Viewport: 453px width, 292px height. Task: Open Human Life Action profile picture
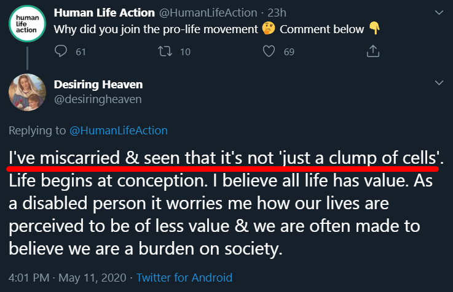(26, 24)
